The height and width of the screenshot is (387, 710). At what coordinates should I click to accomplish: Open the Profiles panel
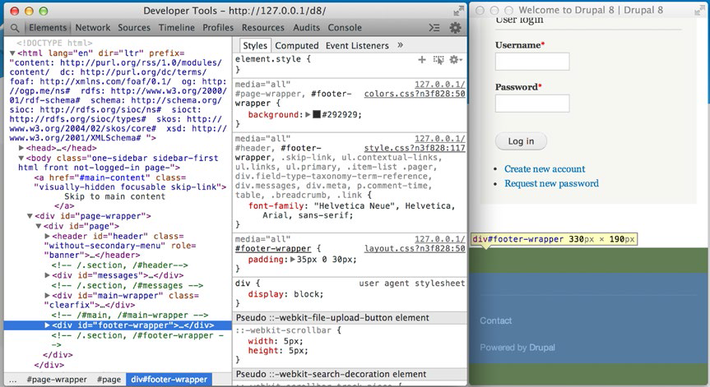[x=218, y=28]
